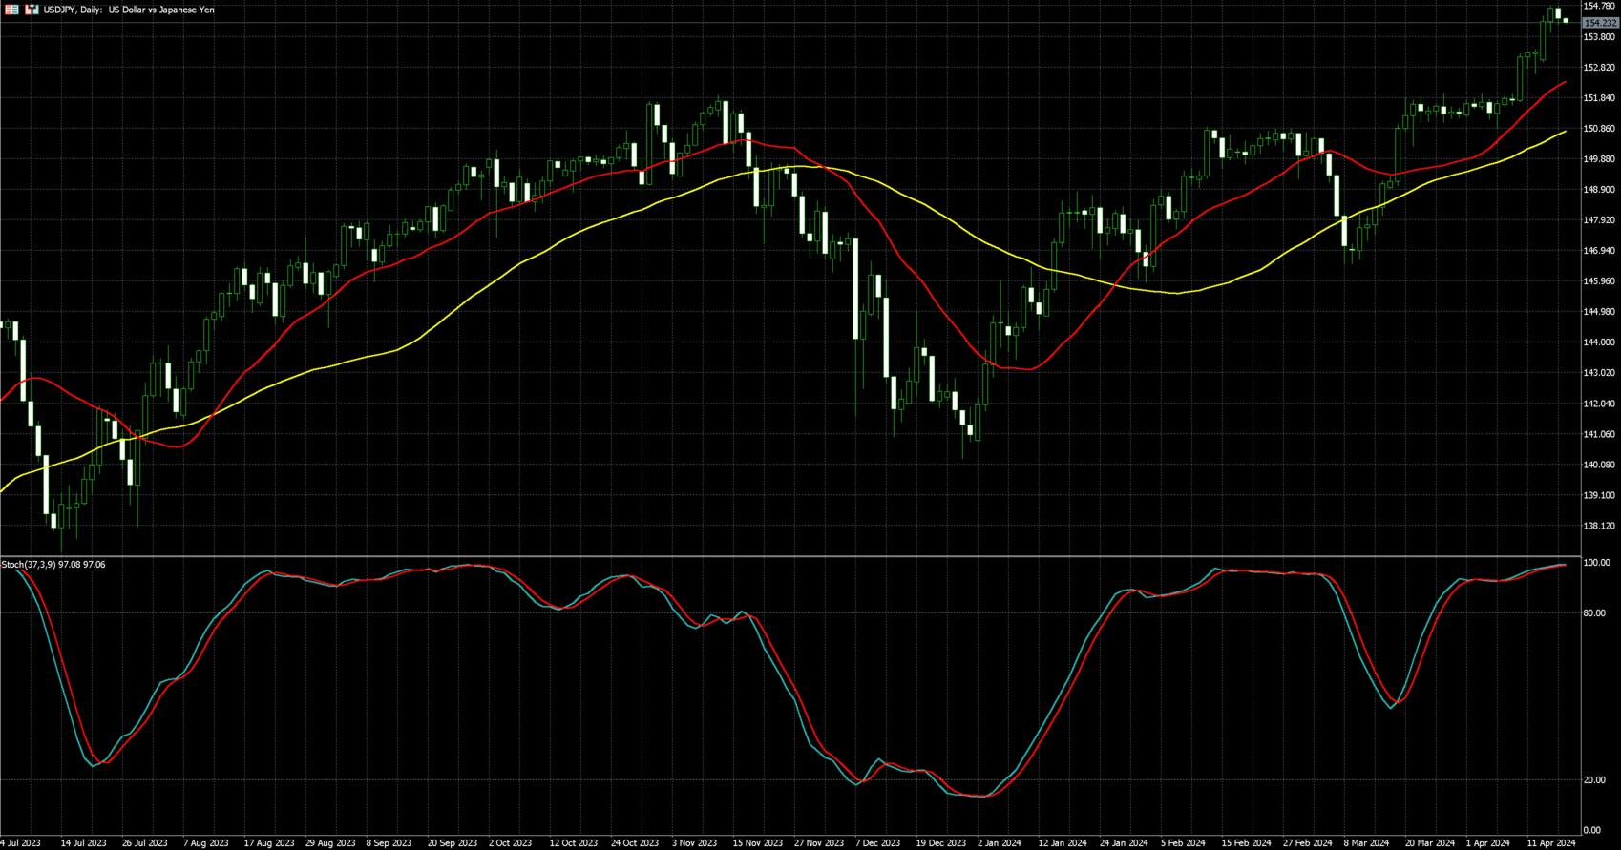
Task: Click the 5 Feb 2024 date label
Action: click(x=1183, y=843)
